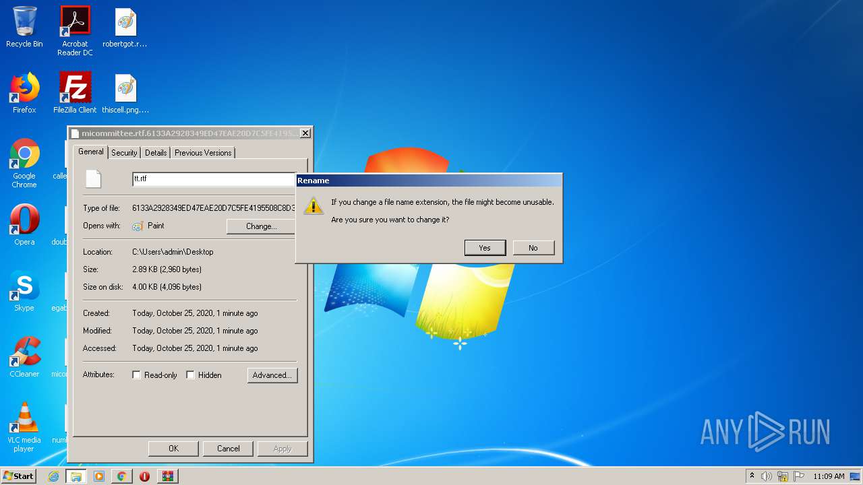Click the Show desktop button

(x=856, y=476)
